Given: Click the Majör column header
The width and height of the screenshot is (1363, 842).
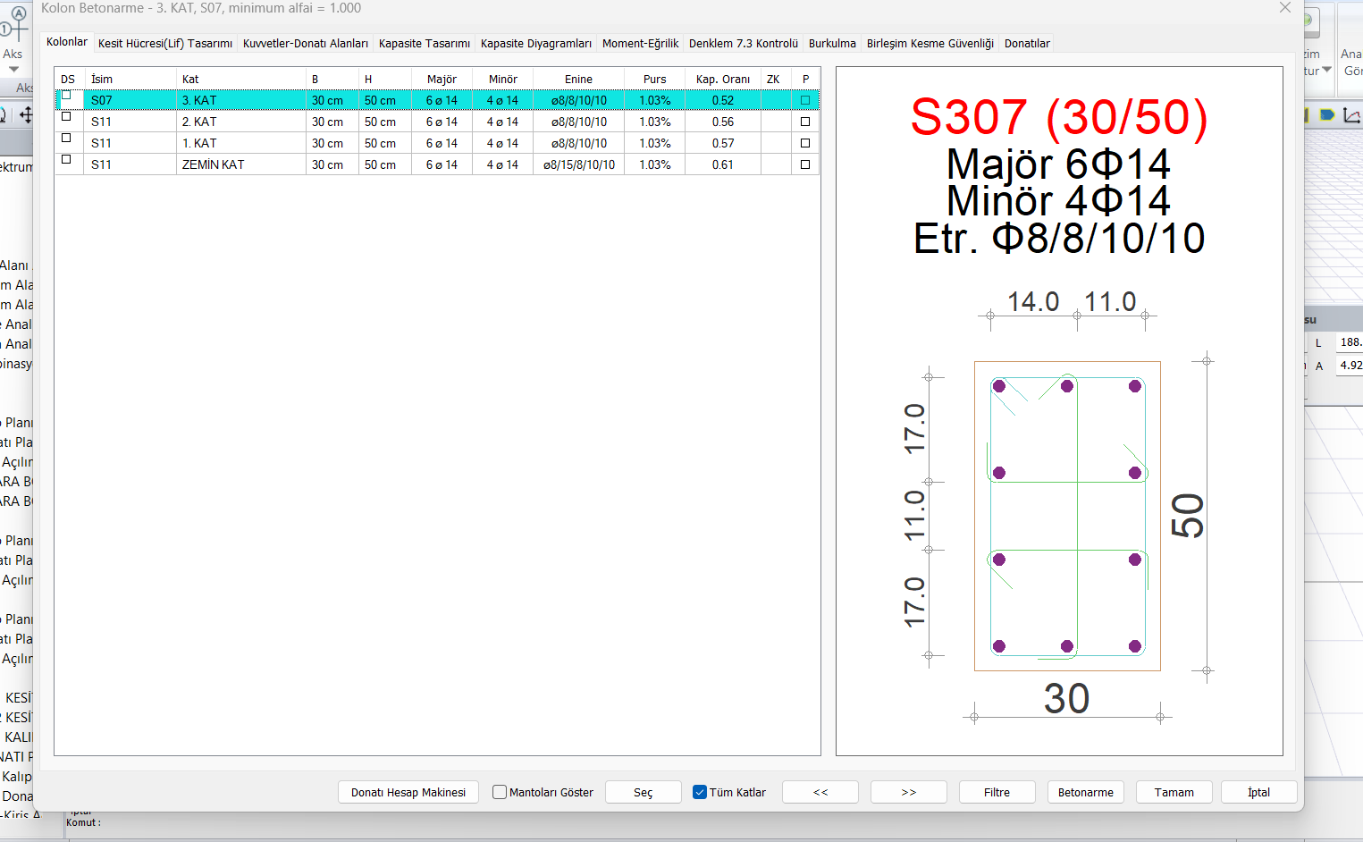Looking at the screenshot, I should click(442, 79).
